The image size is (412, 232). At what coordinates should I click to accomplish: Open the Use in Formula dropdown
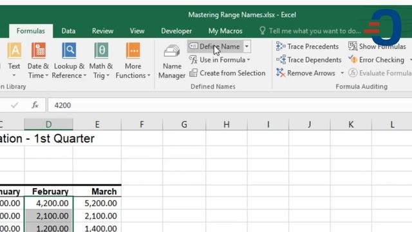220,60
